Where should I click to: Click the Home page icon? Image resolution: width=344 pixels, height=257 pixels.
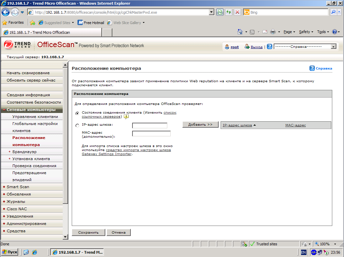240,32
